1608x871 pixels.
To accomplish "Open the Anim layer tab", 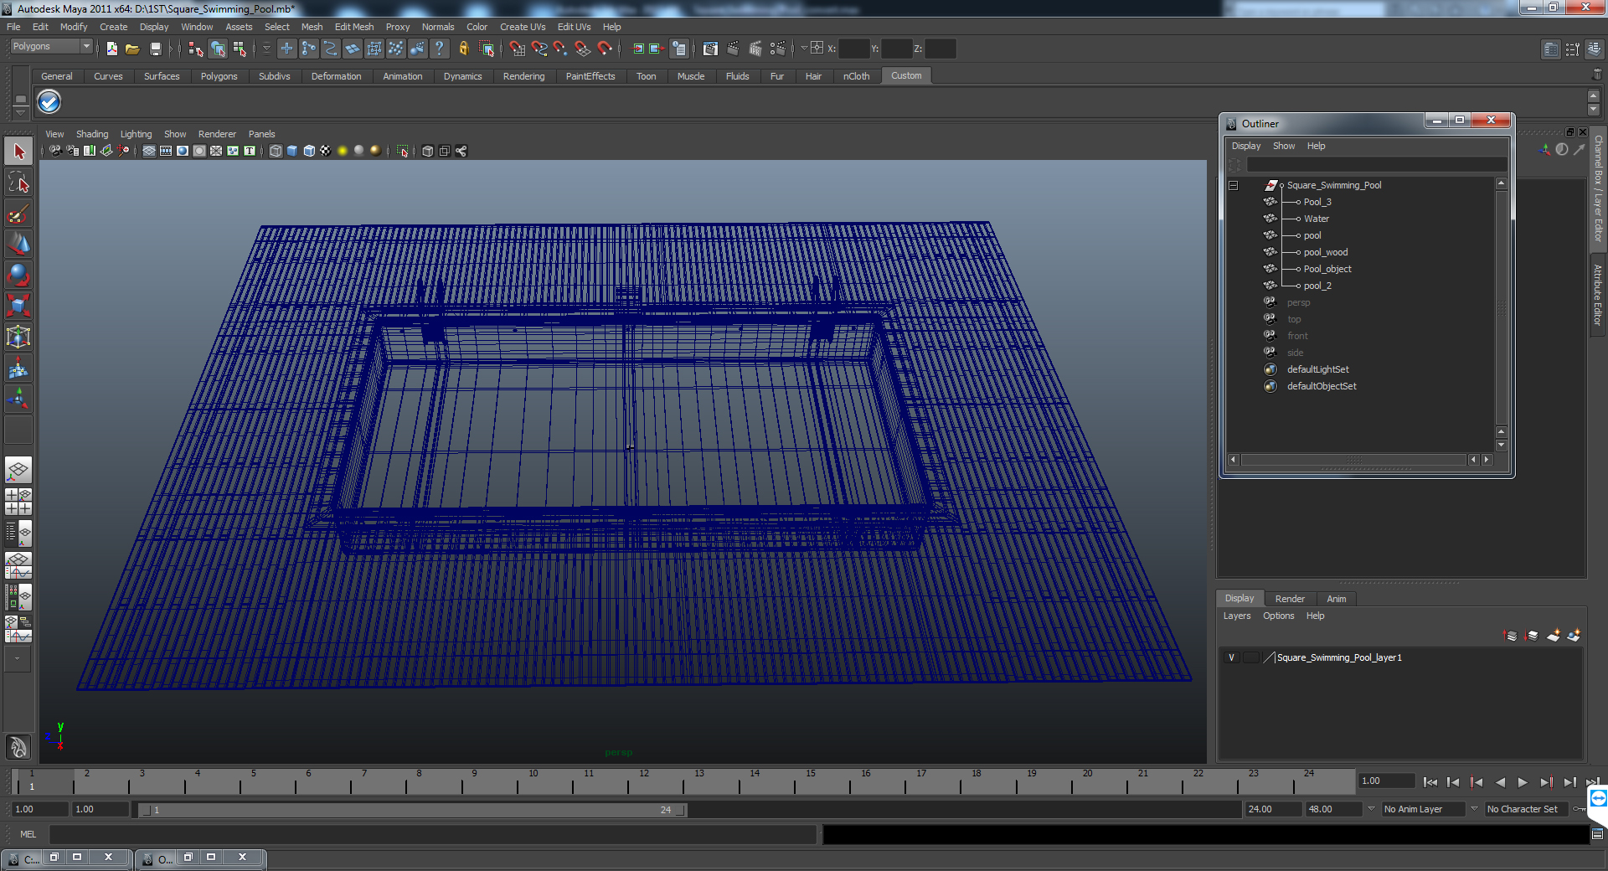I will (x=1337, y=599).
